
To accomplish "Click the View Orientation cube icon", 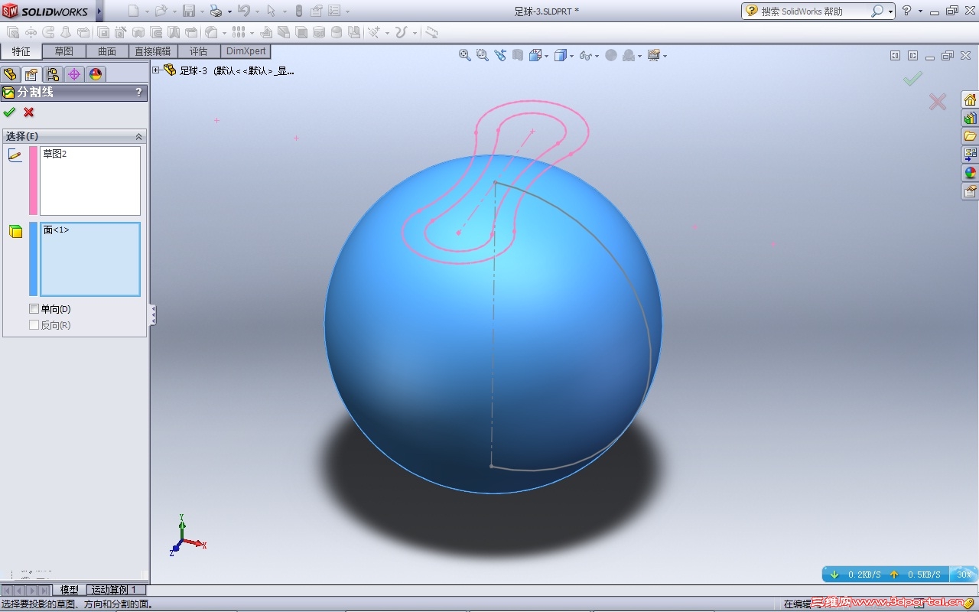I will [x=535, y=55].
